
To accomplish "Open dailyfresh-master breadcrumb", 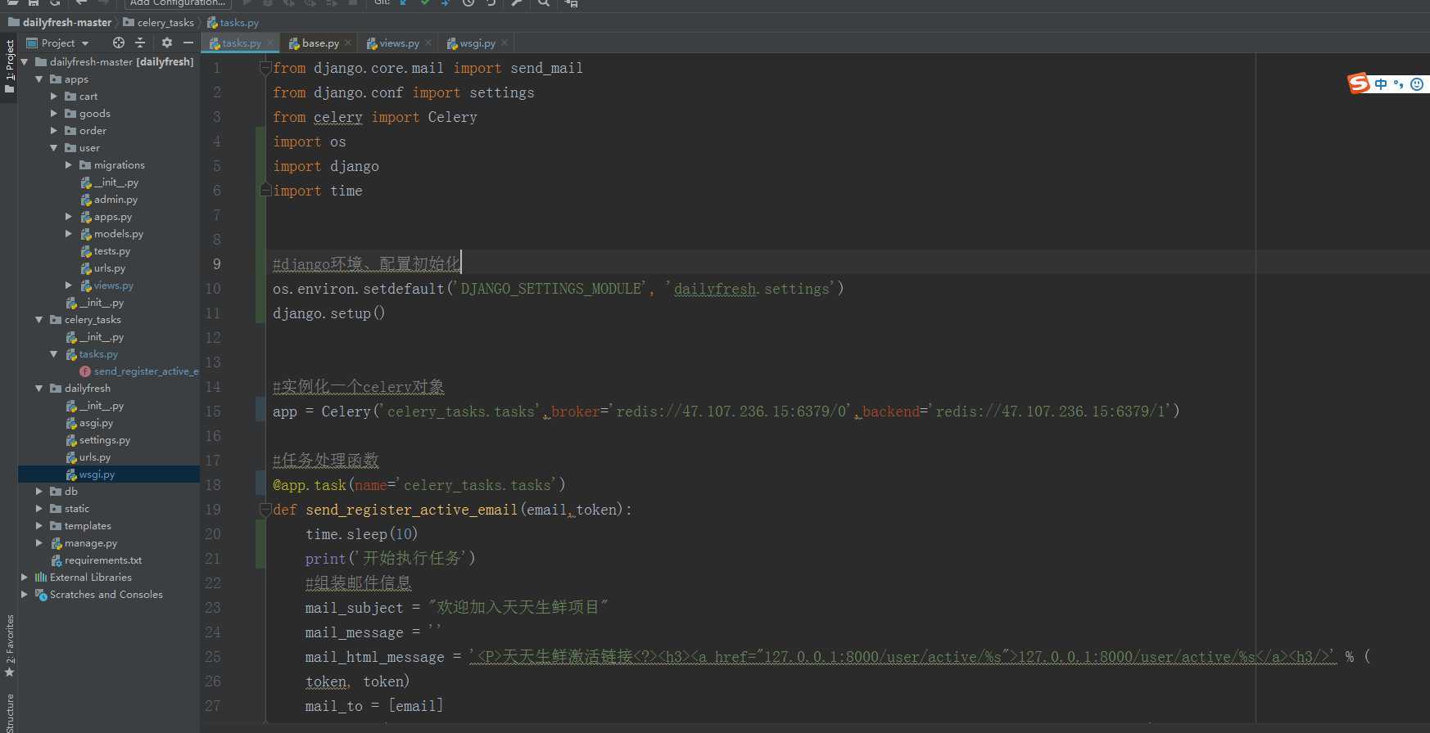I will click(x=60, y=23).
